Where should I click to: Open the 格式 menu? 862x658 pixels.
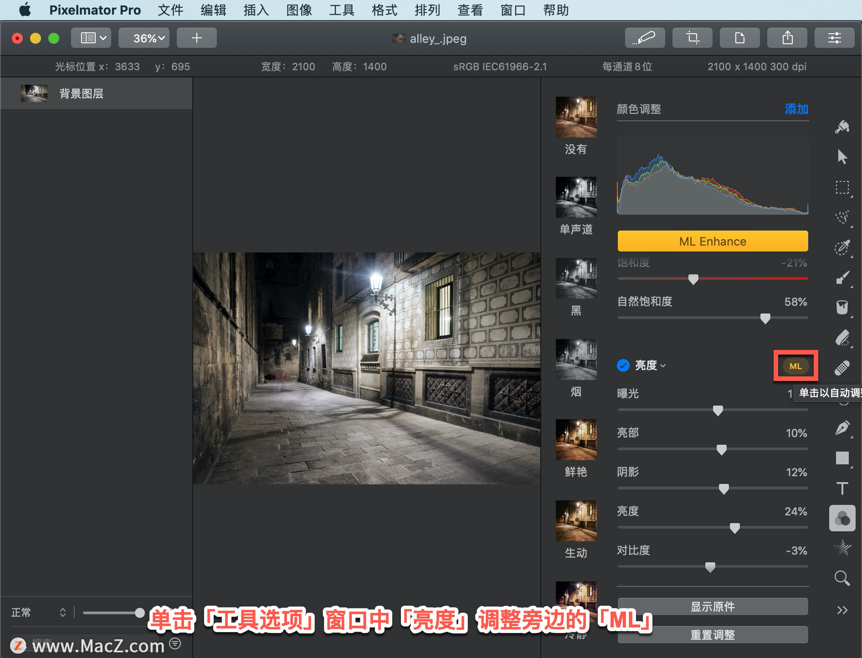coord(385,10)
